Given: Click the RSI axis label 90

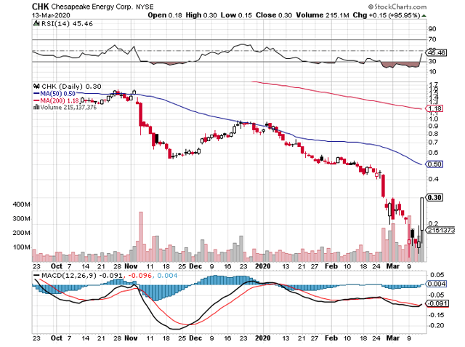Looking at the screenshot, I should (x=432, y=29).
